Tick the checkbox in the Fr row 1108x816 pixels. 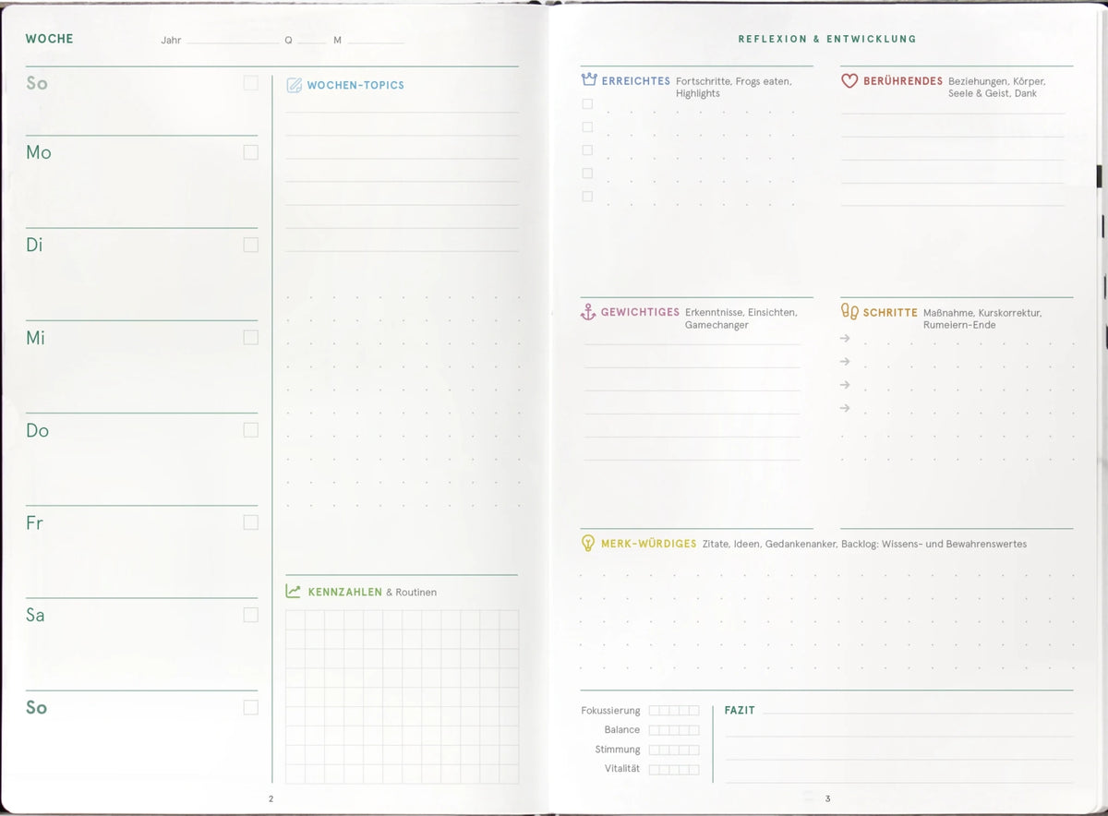pyautogui.click(x=251, y=522)
